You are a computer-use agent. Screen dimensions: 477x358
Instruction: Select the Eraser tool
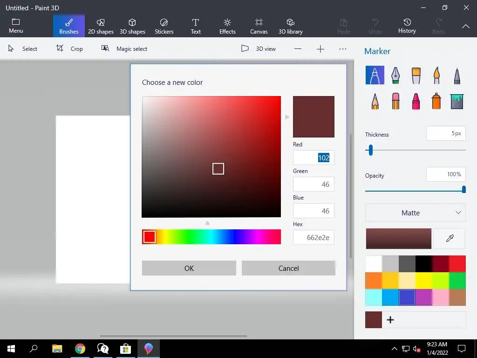tap(395, 101)
